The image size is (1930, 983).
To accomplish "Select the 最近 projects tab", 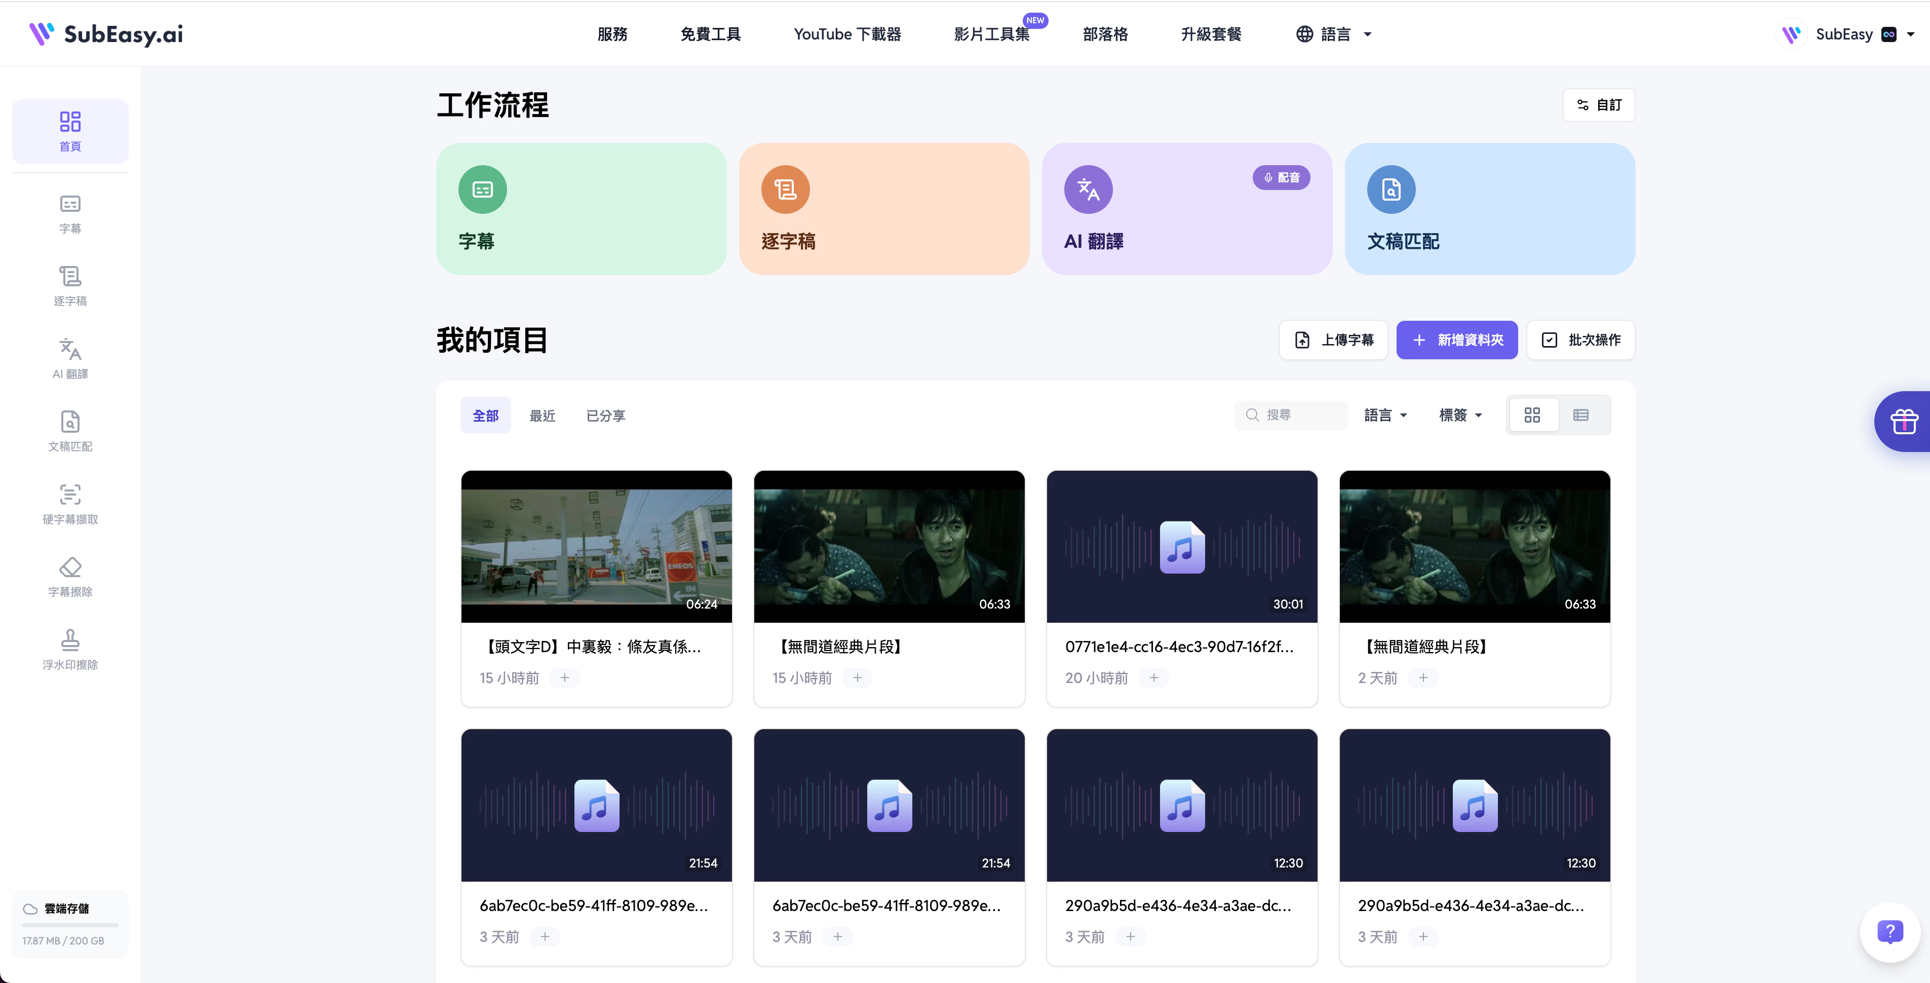I will pos(543,415).
